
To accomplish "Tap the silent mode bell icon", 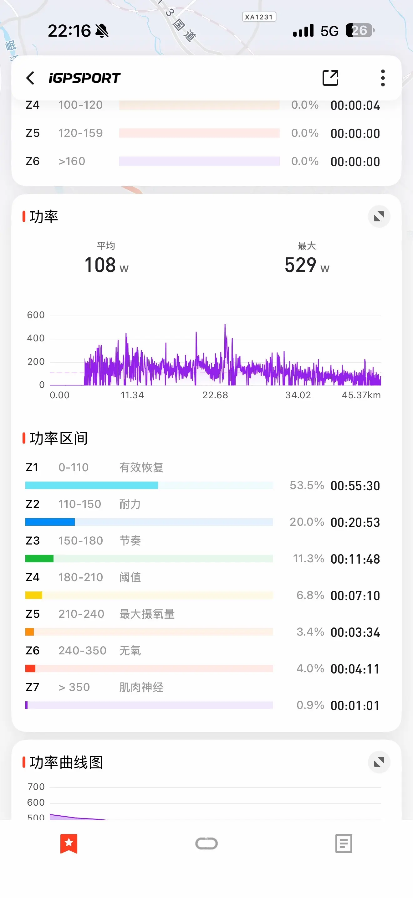I will pyautogui.click(x=102, y=31).
